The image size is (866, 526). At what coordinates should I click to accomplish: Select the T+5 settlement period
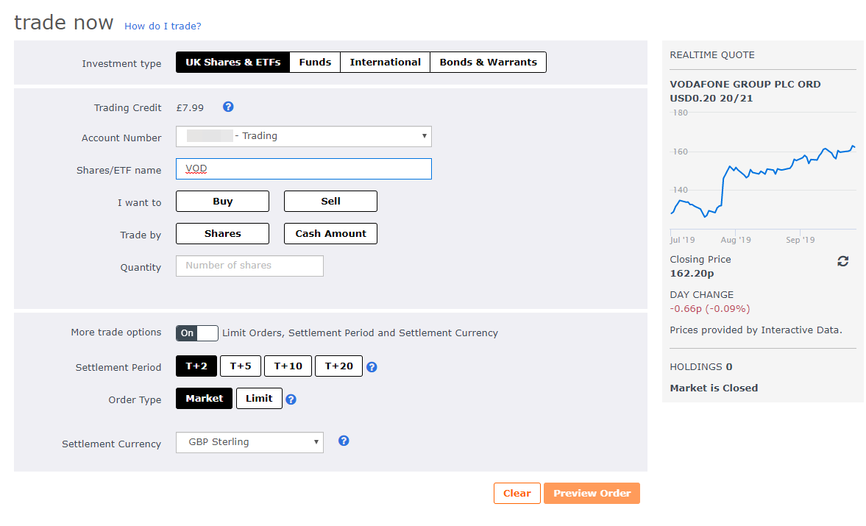[x=241, y=366]
